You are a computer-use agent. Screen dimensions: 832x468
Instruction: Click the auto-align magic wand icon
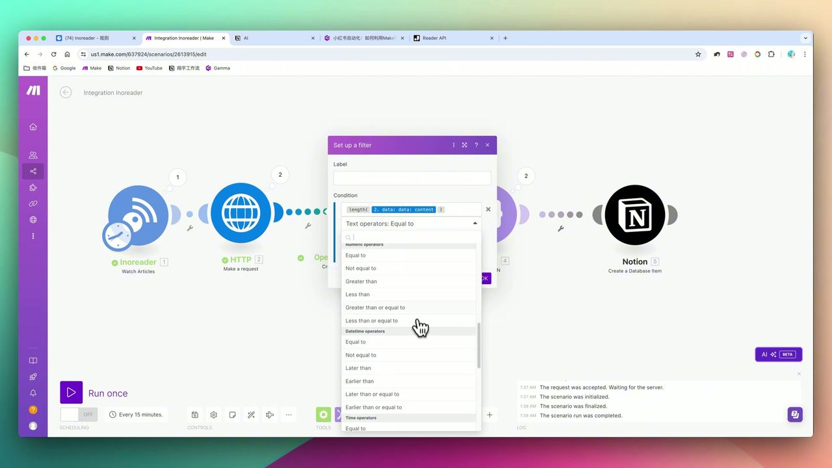(251, 415)
